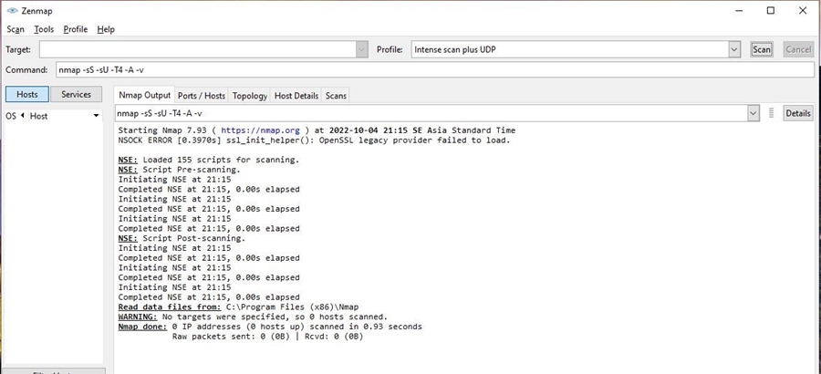
Task: Click the 'NSOCK ERROR' output line
Action: 314,140
